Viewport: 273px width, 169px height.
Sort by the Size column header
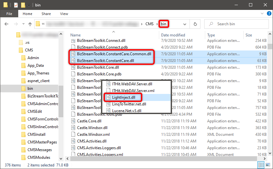[x=249, y=35]
